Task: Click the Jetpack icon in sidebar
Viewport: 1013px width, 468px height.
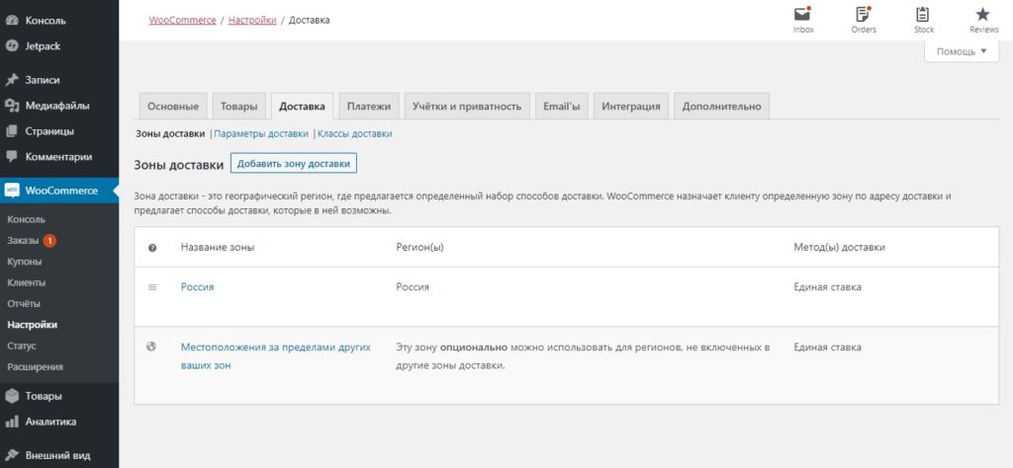Action: coord(11,45)
